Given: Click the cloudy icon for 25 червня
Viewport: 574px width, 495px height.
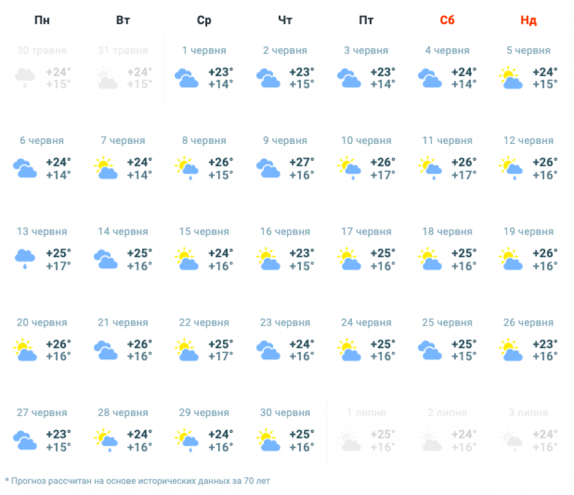Looking at the screenshot, I should click(430, 350).
